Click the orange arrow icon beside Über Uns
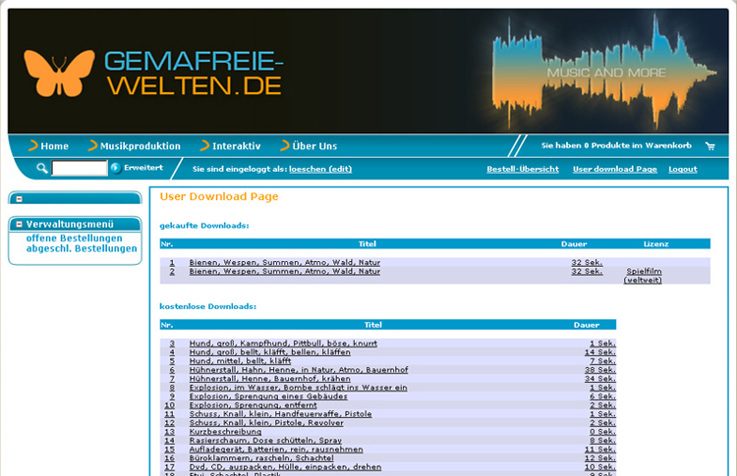Screen dimensions: 737x476 point(285,146)
